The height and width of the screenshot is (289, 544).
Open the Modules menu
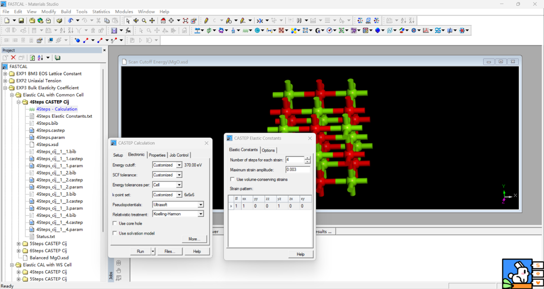pos(124,12)
